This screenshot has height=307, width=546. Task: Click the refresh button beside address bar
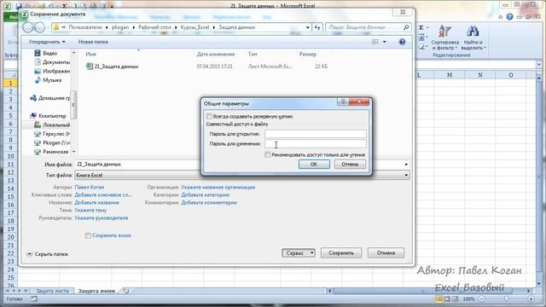tap(317, 27)
